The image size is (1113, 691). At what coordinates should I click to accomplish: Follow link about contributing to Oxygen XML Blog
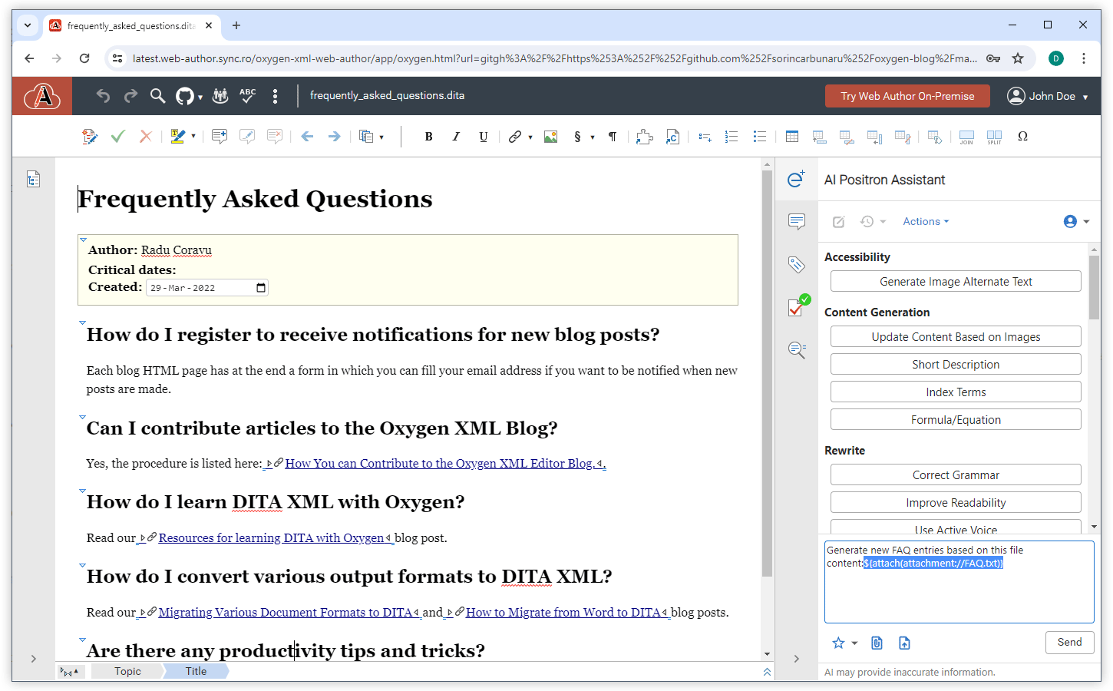(x=438, y=464)
